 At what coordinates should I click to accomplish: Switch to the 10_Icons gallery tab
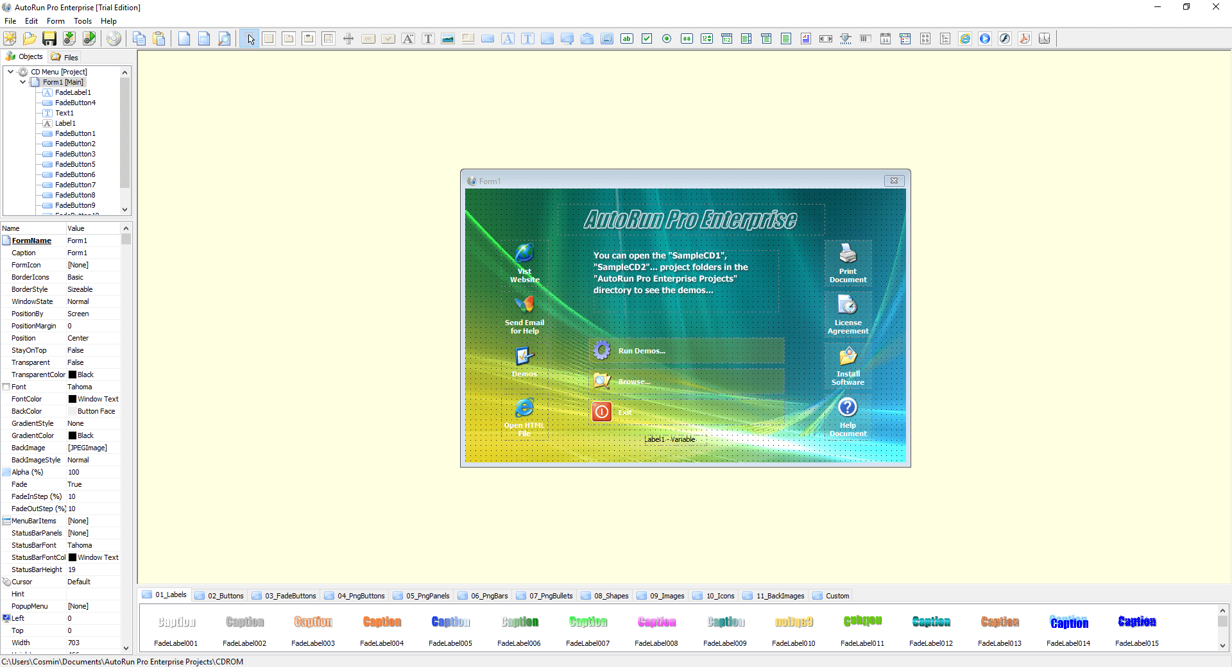pos(713,595)
